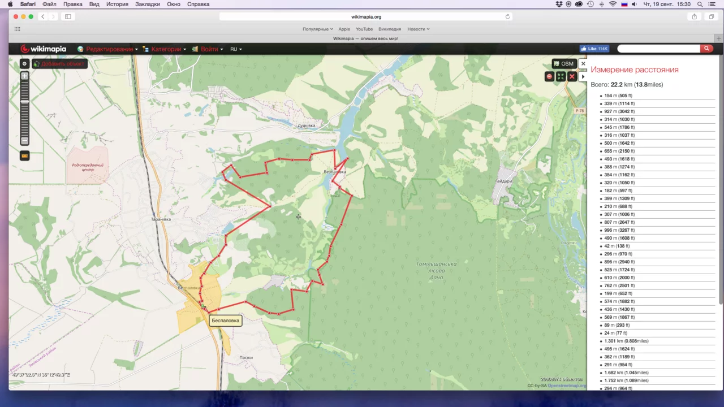Viewport: 724px width, 407px height.
Task: Open the volume control in the menu bar
Action: tap(635, 4)
